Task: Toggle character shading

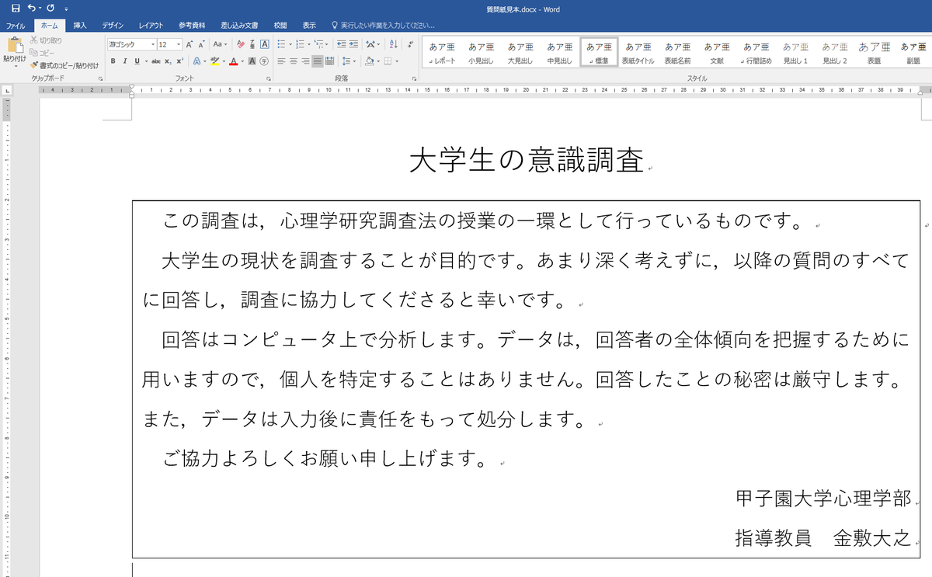Action: pyautogui.click(x=252, y=61)
